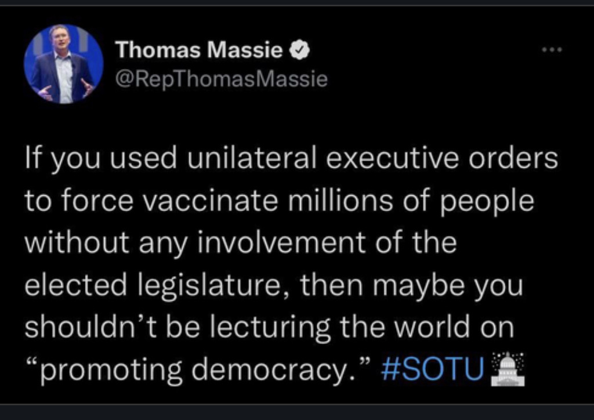The image size is (594, 420).
Task: Click the Capitol building emoji icon
Action: (508, 368)
